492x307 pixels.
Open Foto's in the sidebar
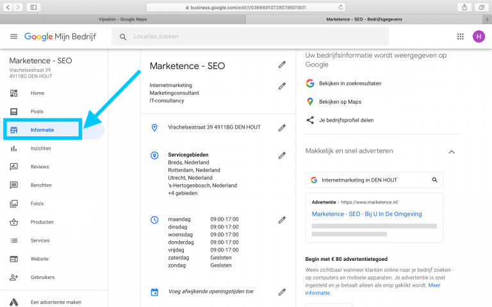[37, 204]
